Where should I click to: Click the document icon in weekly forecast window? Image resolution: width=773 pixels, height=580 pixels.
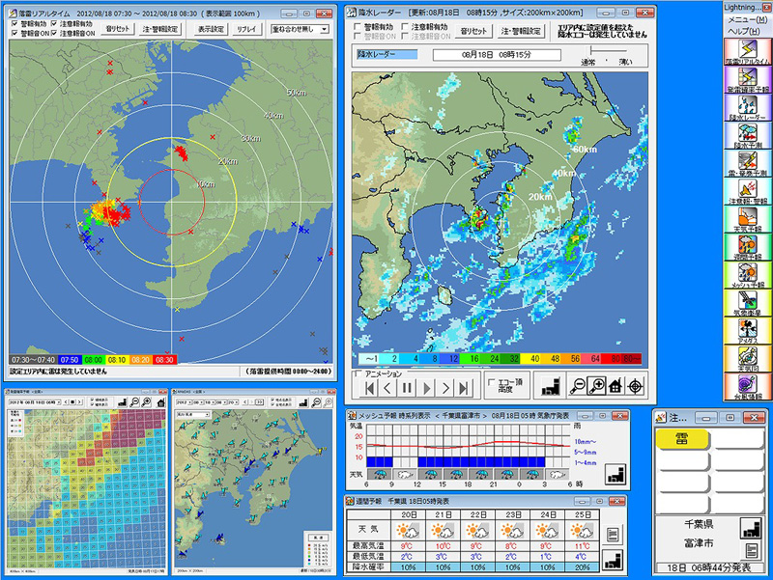coord(613,533)
